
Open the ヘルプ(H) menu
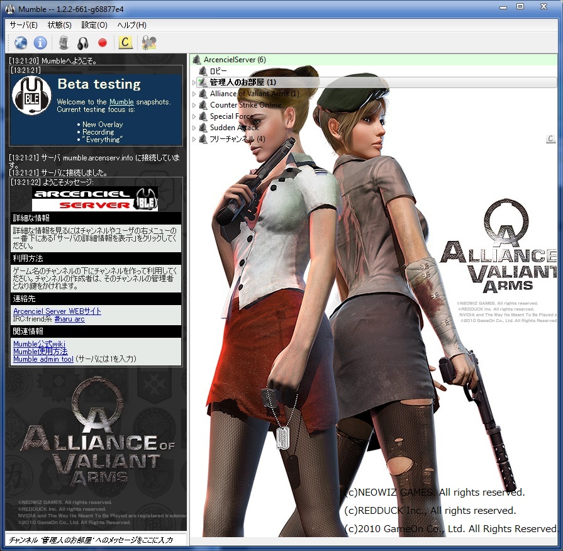click(131, 25)
